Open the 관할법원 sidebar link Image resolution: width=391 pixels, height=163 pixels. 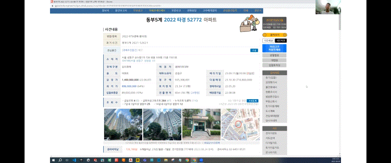[274, 55]
